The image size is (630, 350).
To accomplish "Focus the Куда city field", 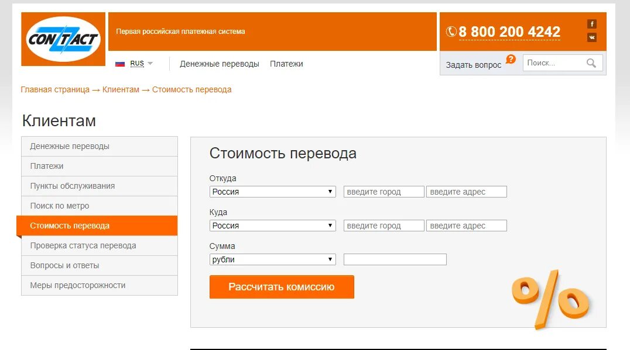I will [384, 226].
